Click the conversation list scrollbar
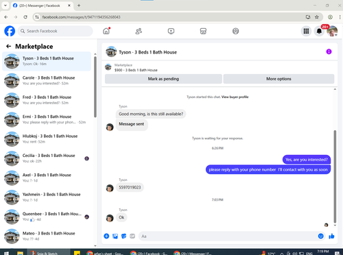The width and height of the screenshot is (343, 255). [95, 87]
